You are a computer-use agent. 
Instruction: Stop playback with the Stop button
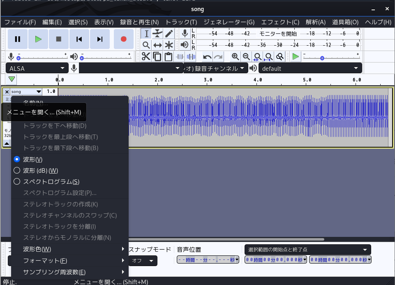coord(59,39)
